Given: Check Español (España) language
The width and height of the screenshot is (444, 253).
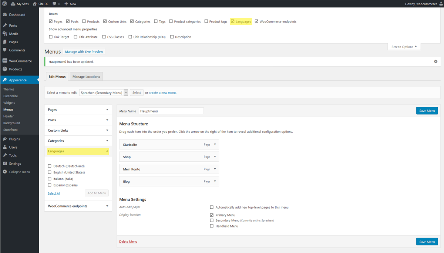Looking at the screenshot, I should [50, 185].
